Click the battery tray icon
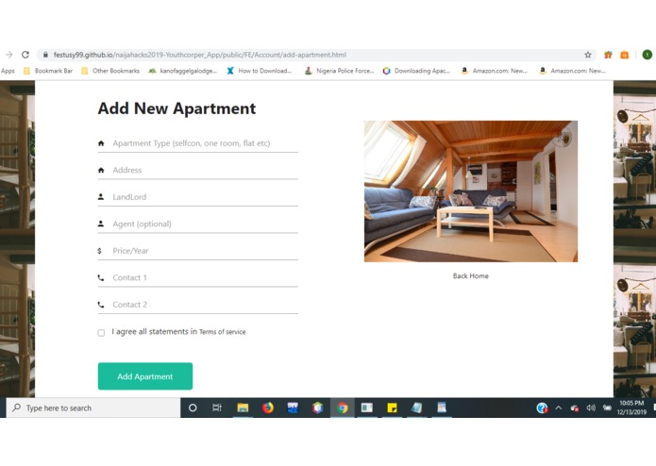This screenshot has height=466, width=656. coord(607,408)
